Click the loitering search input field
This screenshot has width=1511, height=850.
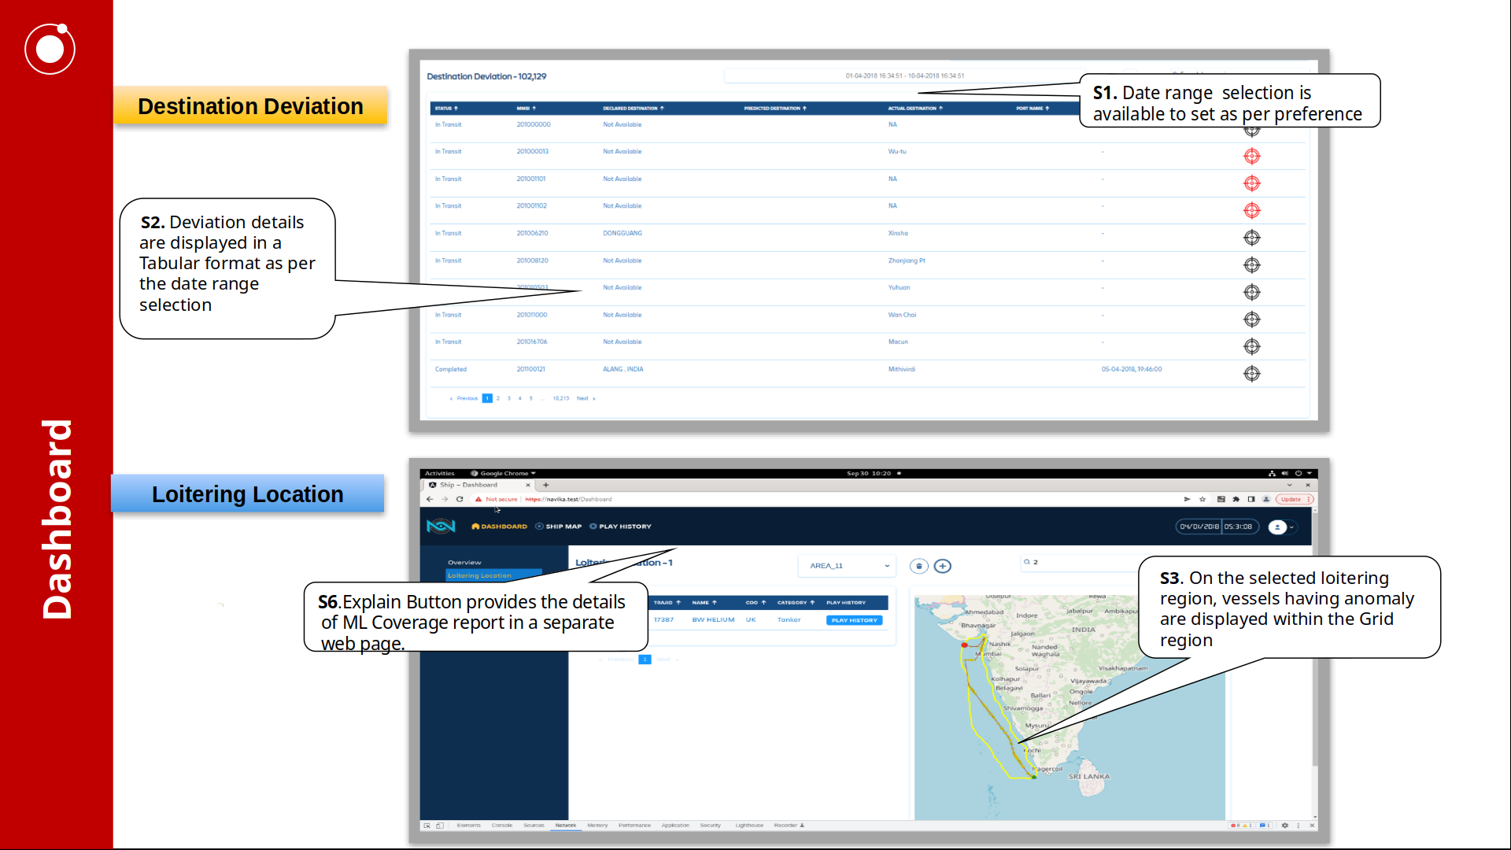point(1080,562)
